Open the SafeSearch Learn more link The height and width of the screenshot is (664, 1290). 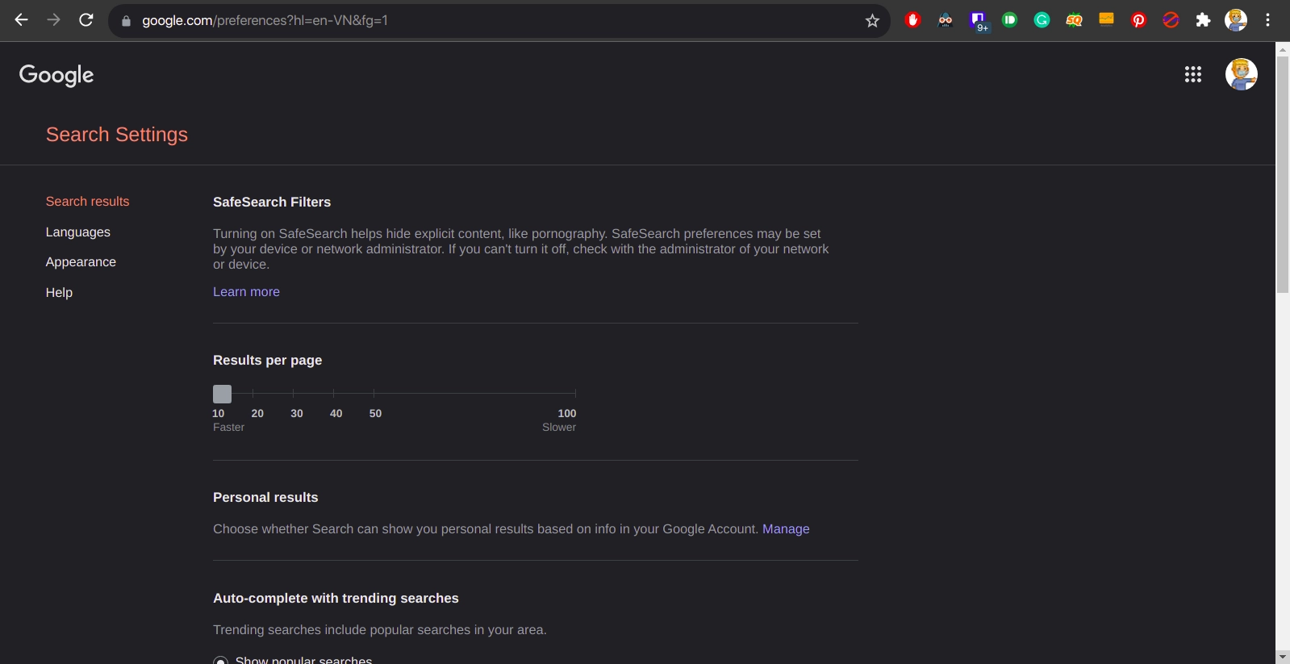[x=246, y=291]
